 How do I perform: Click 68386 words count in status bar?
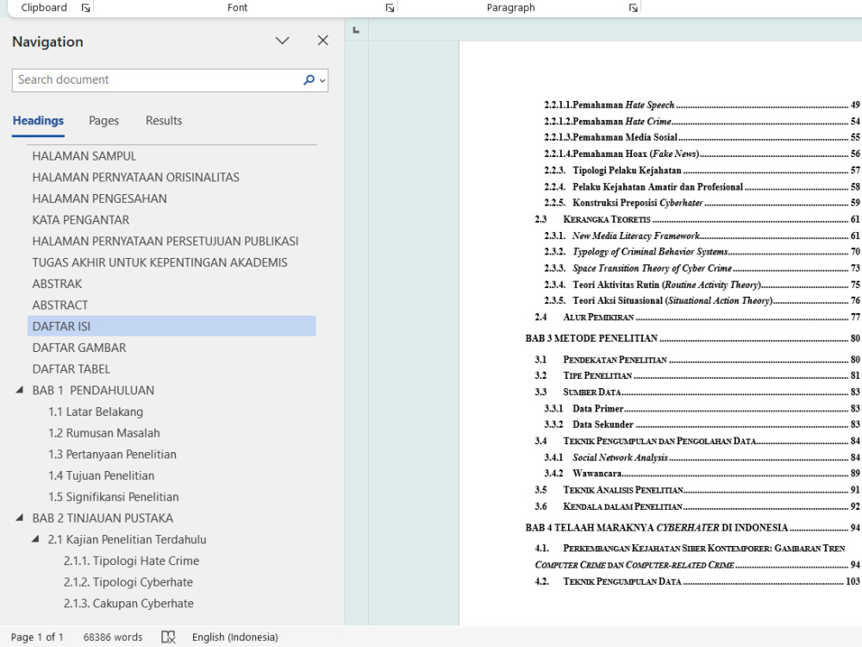[x=113, y=638]
